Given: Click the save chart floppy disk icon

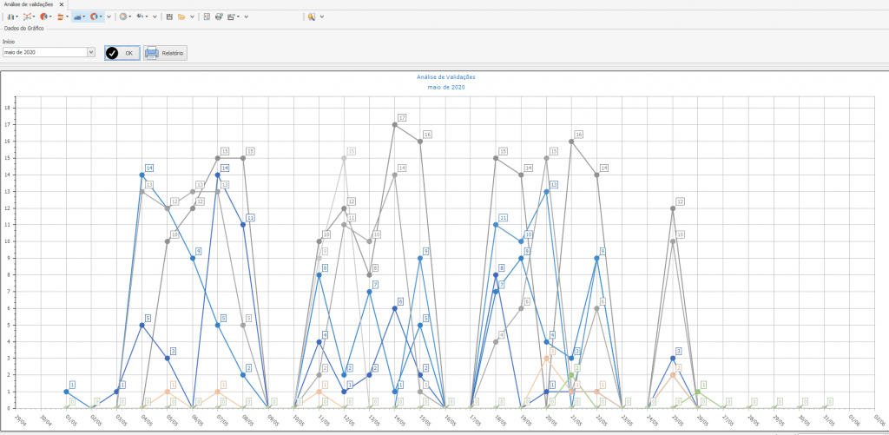Looking at the screenshot, I should point(169,16).
